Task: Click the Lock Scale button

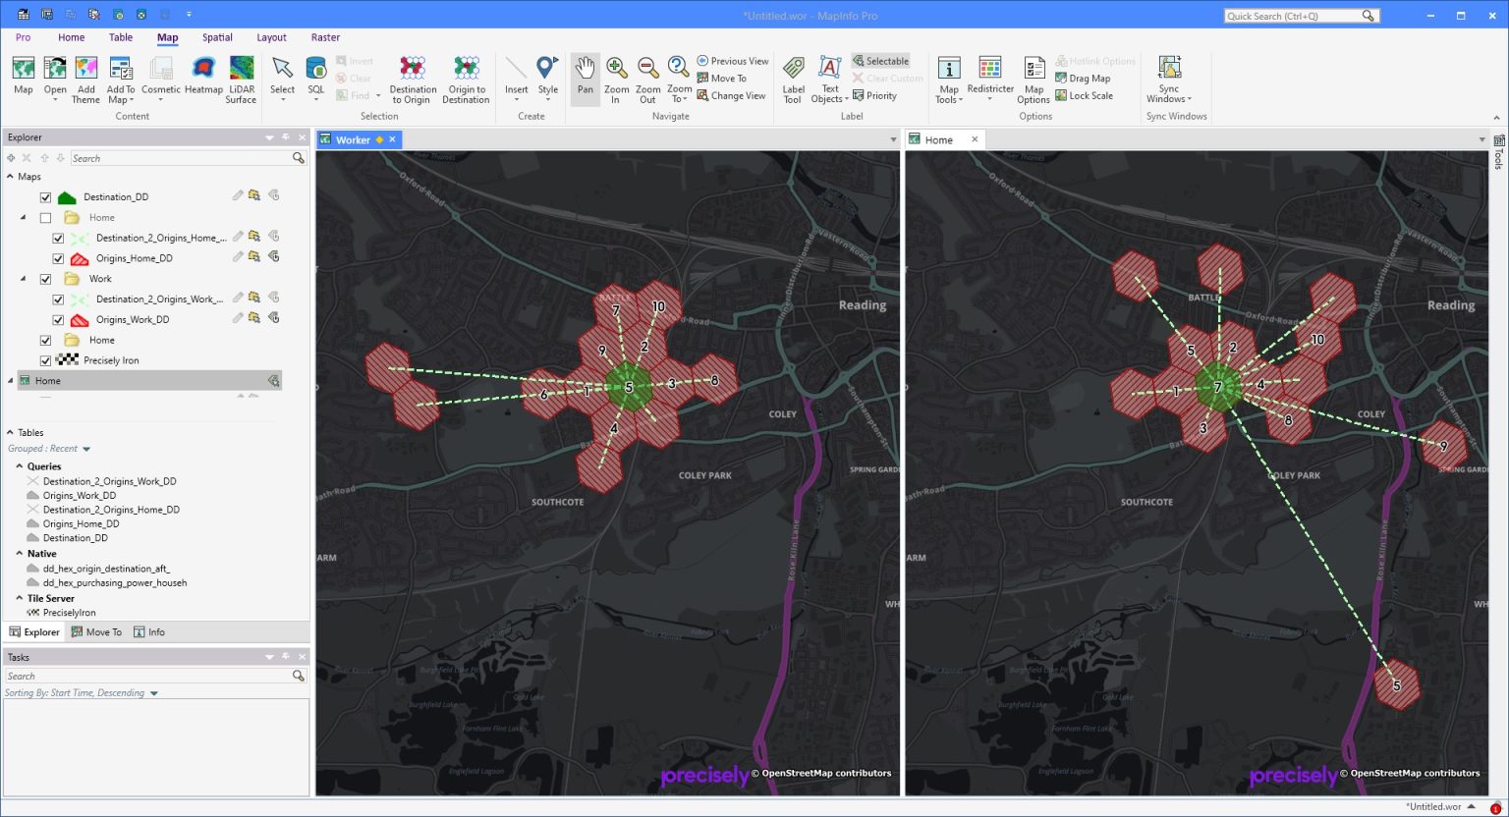Action: point(1084,96)
